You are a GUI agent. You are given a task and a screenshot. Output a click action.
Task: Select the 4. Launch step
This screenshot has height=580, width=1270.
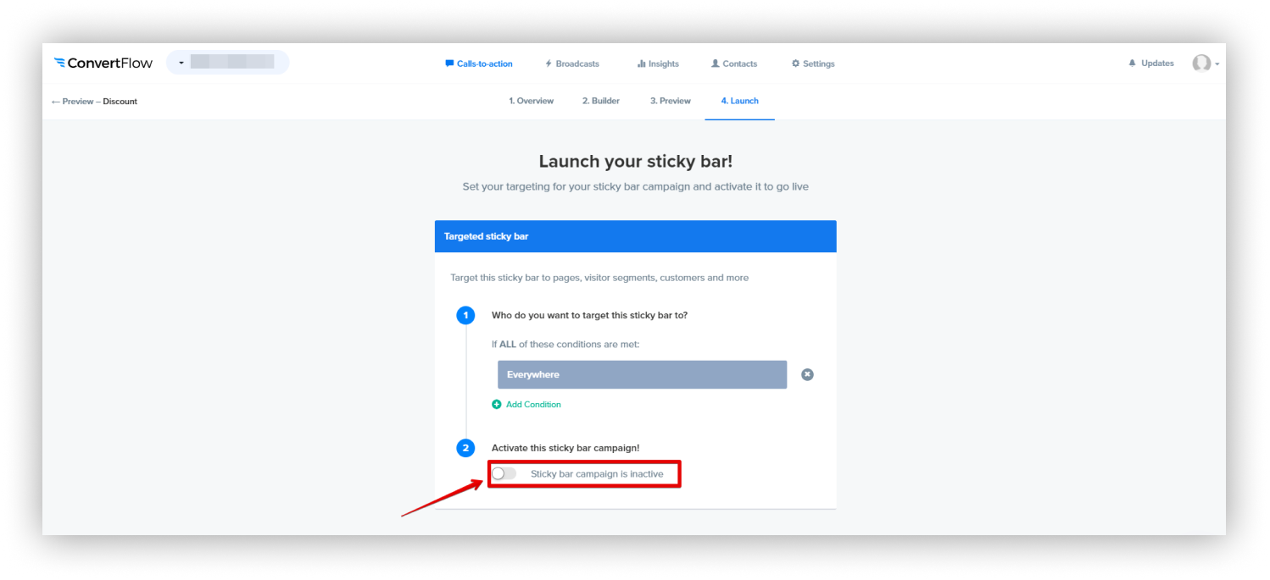click(x=740, y=101)
